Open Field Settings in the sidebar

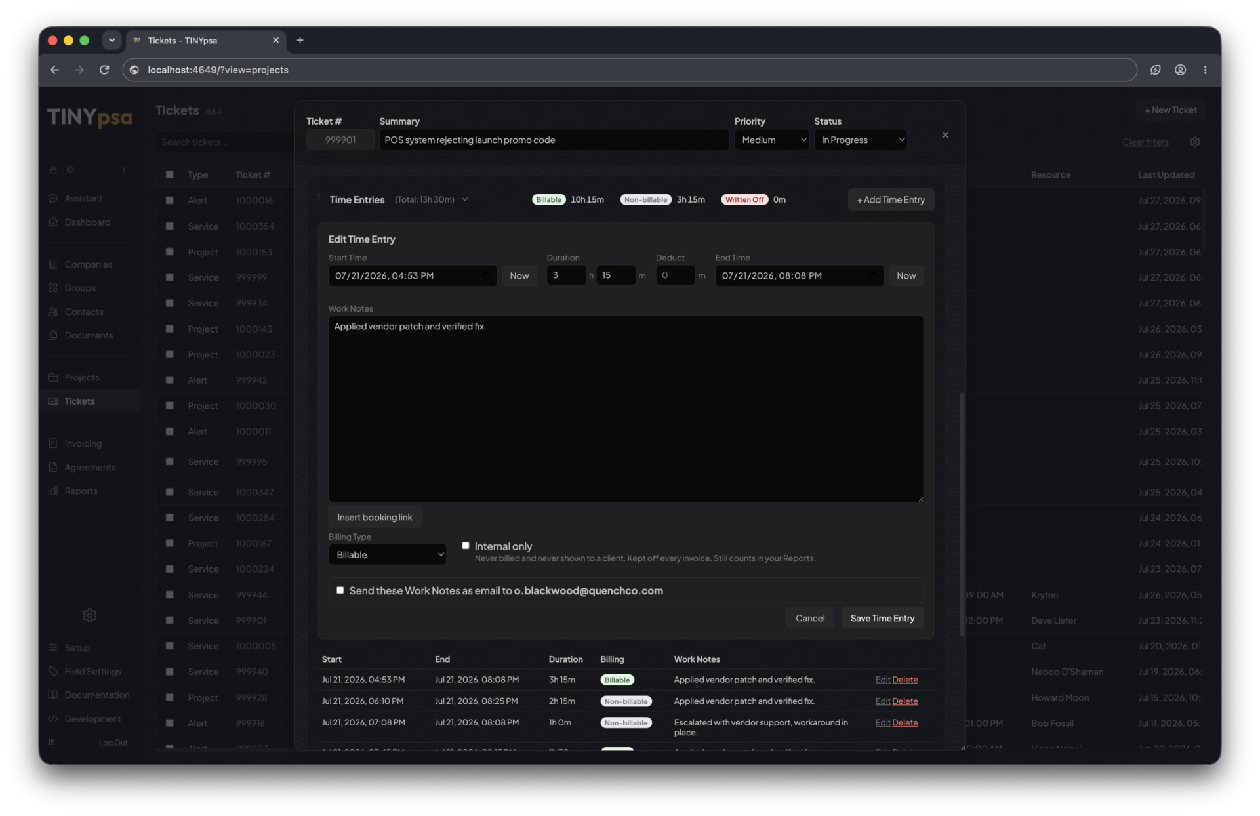[92, 671]
